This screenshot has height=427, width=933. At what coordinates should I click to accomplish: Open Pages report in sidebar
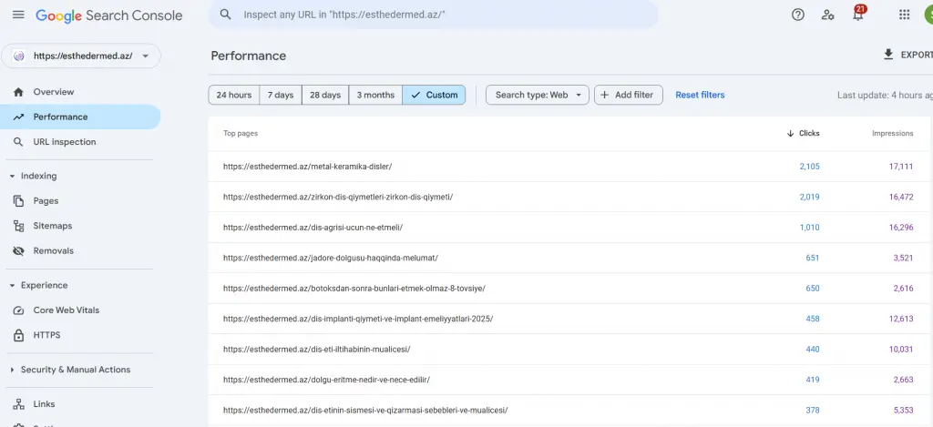80,201
